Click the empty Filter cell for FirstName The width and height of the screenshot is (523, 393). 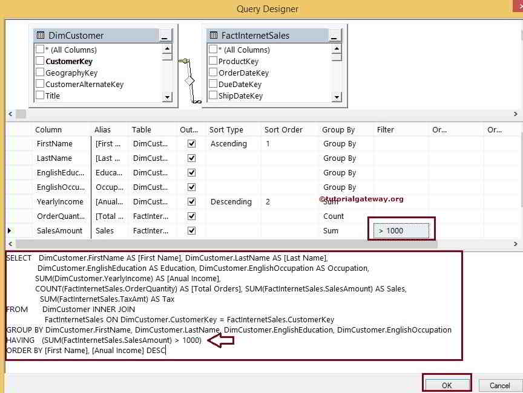(x=401, y=143)
